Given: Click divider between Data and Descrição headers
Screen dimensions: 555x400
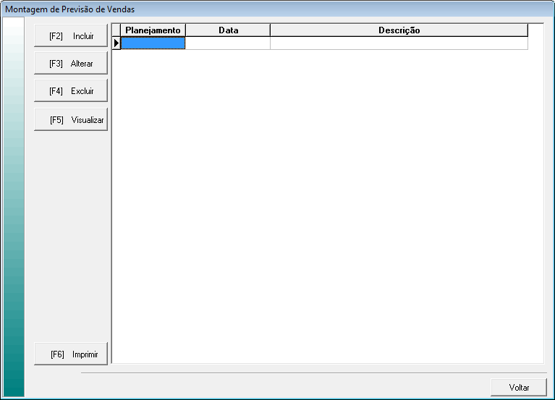Looking at the screenshot, I should click(270, 30).
